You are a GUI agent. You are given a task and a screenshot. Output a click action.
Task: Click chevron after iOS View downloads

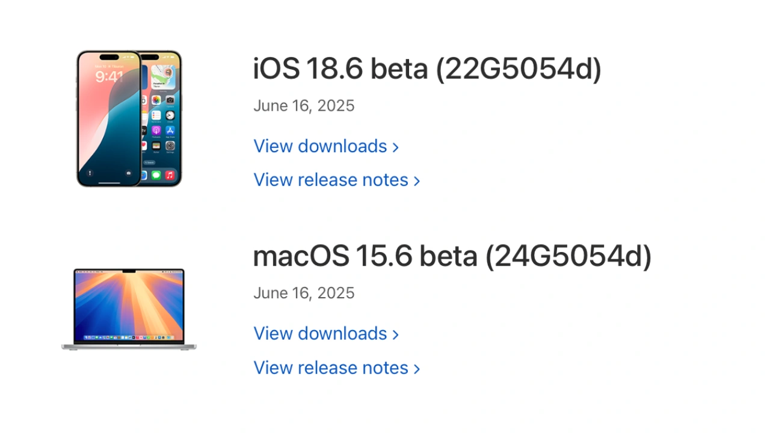(x=396, y=147)
